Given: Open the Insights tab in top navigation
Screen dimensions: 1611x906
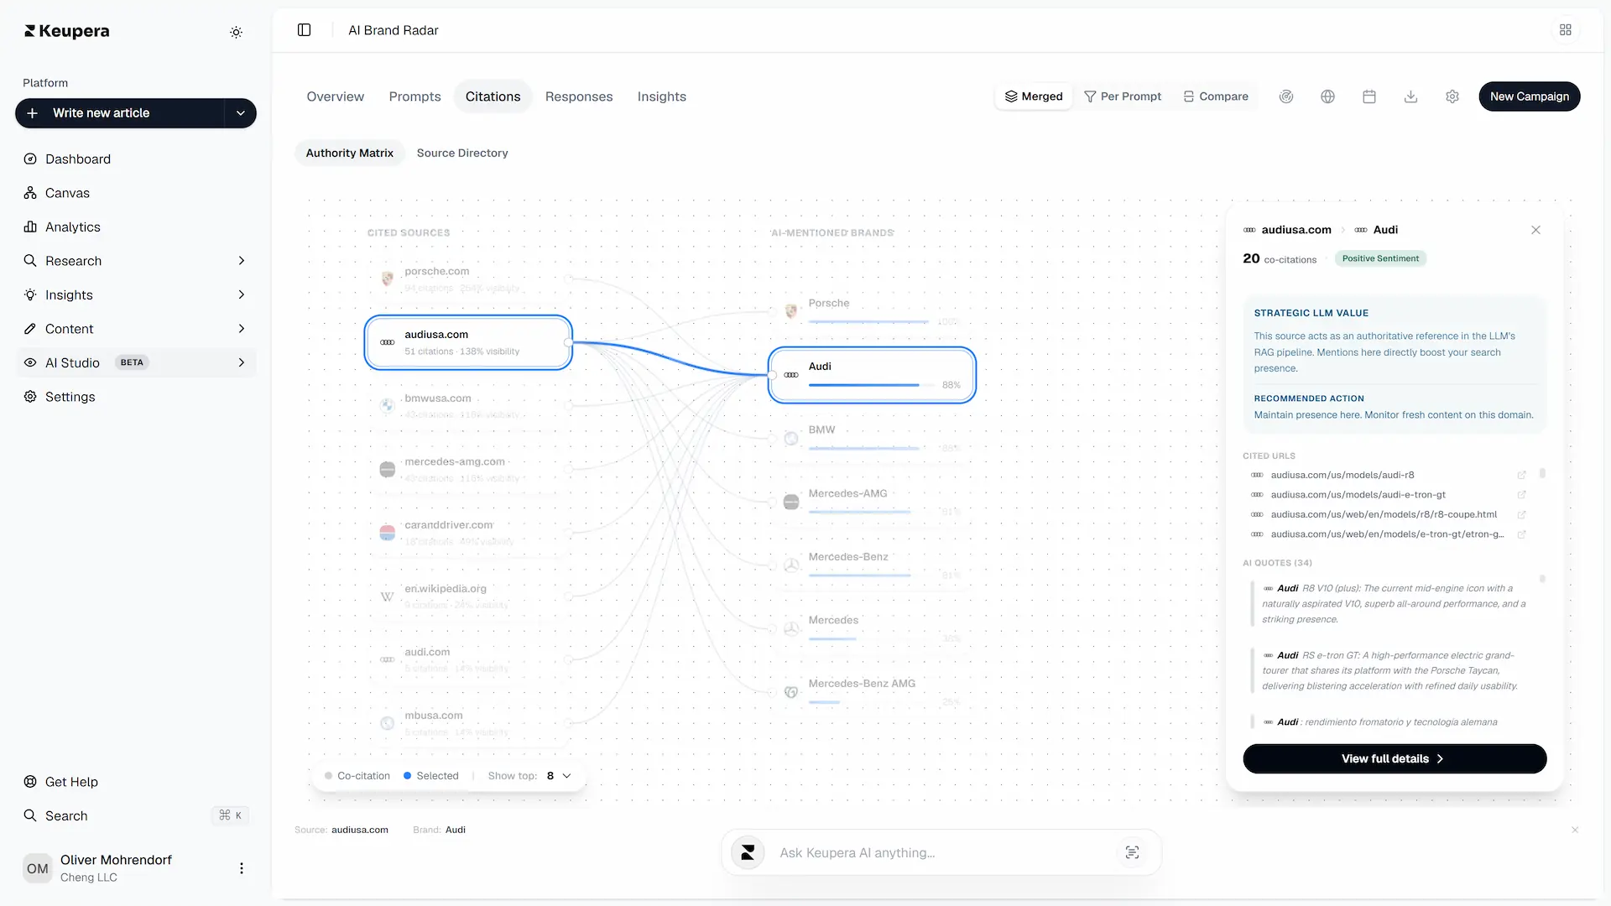Looking at the screenshot, I should click(x=661, y=96).
